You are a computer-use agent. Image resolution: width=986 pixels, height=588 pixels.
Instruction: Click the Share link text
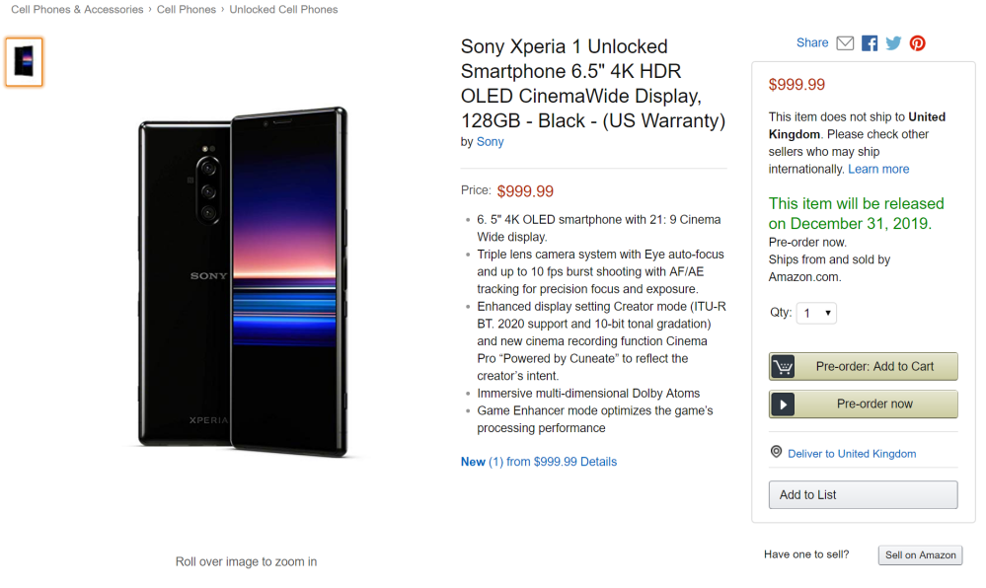click(812, 43)
